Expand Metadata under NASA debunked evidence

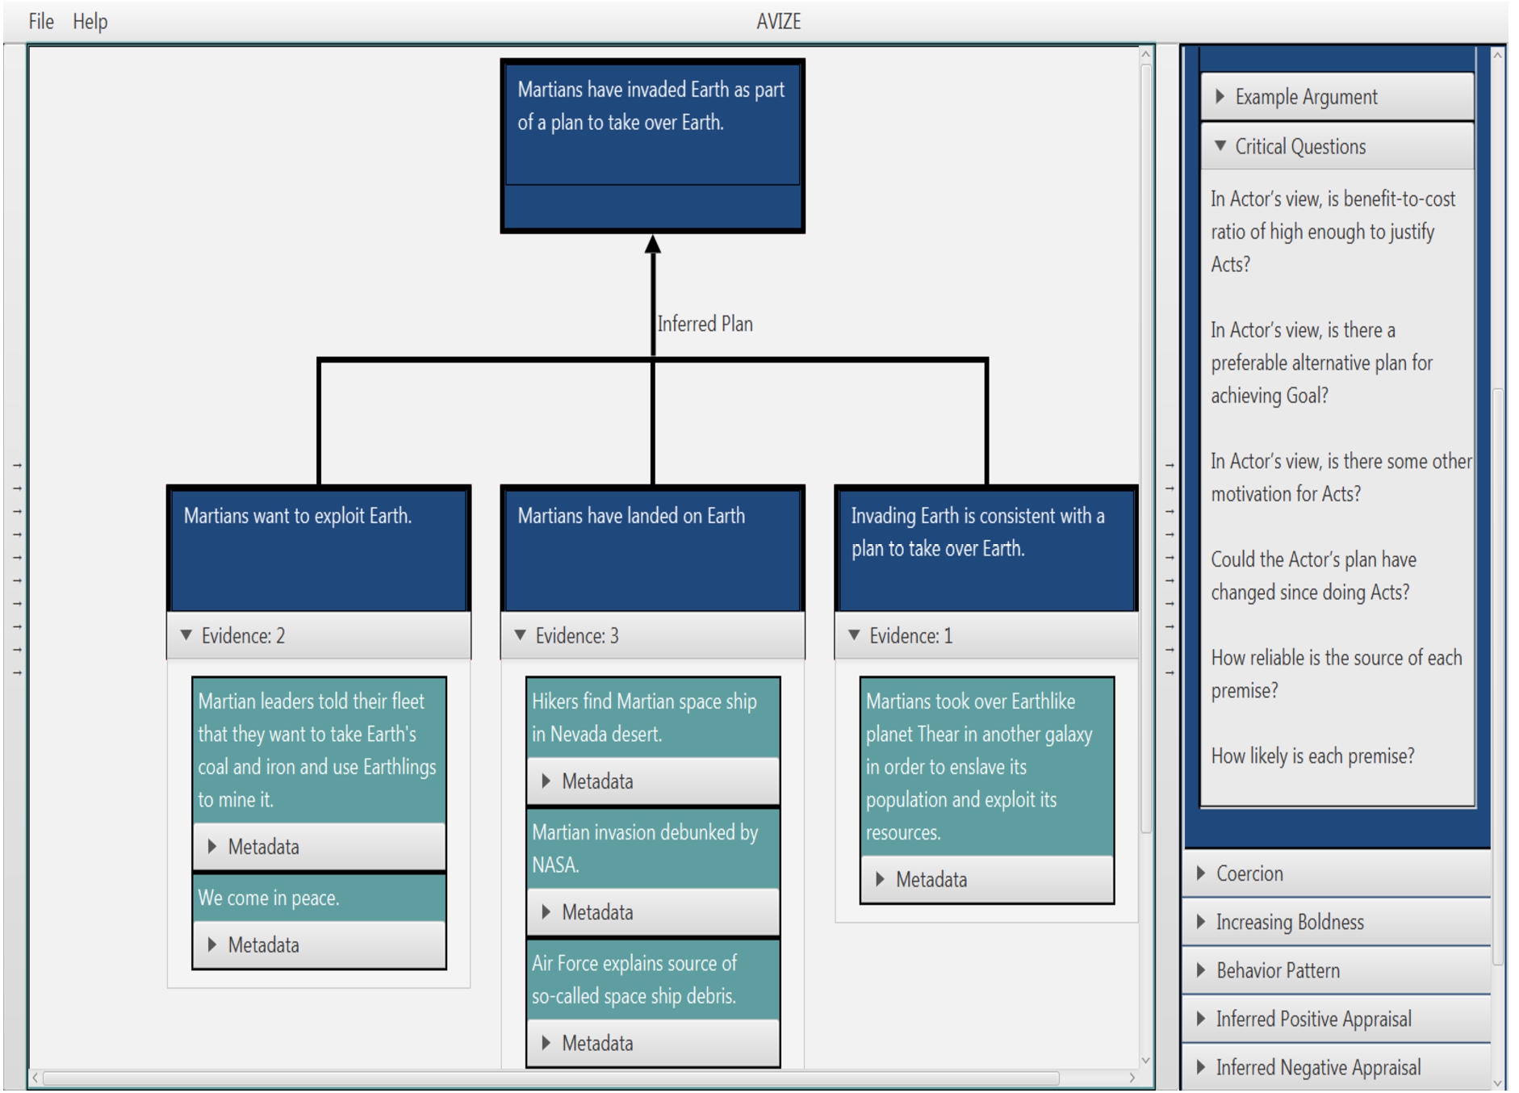point(596,913)
